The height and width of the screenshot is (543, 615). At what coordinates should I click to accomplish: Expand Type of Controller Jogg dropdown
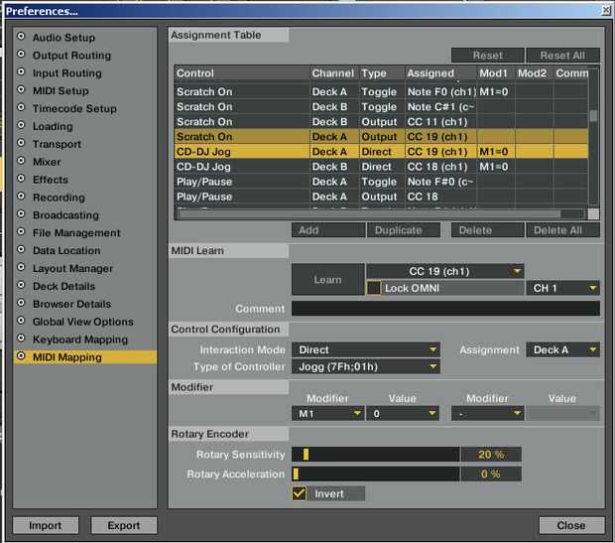(x=366, y=366)
